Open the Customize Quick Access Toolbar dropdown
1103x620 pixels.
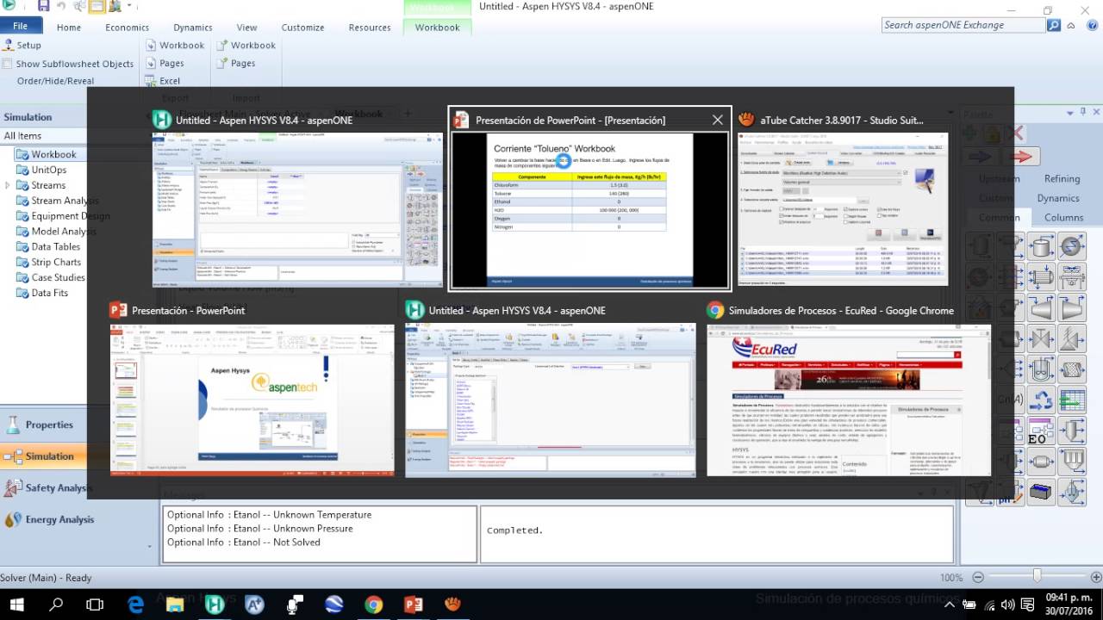click(x=129, y=7)
